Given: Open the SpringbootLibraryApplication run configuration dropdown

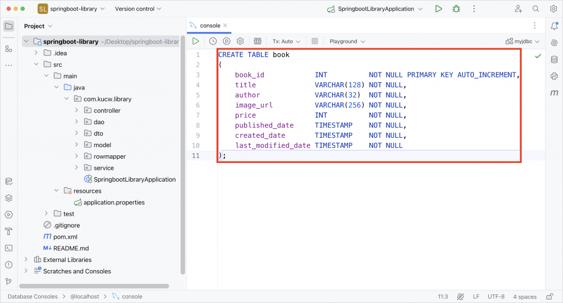Looking at the screenshot, I should tap(375, 9).
